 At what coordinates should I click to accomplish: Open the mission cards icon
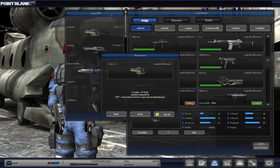[202, 163]
